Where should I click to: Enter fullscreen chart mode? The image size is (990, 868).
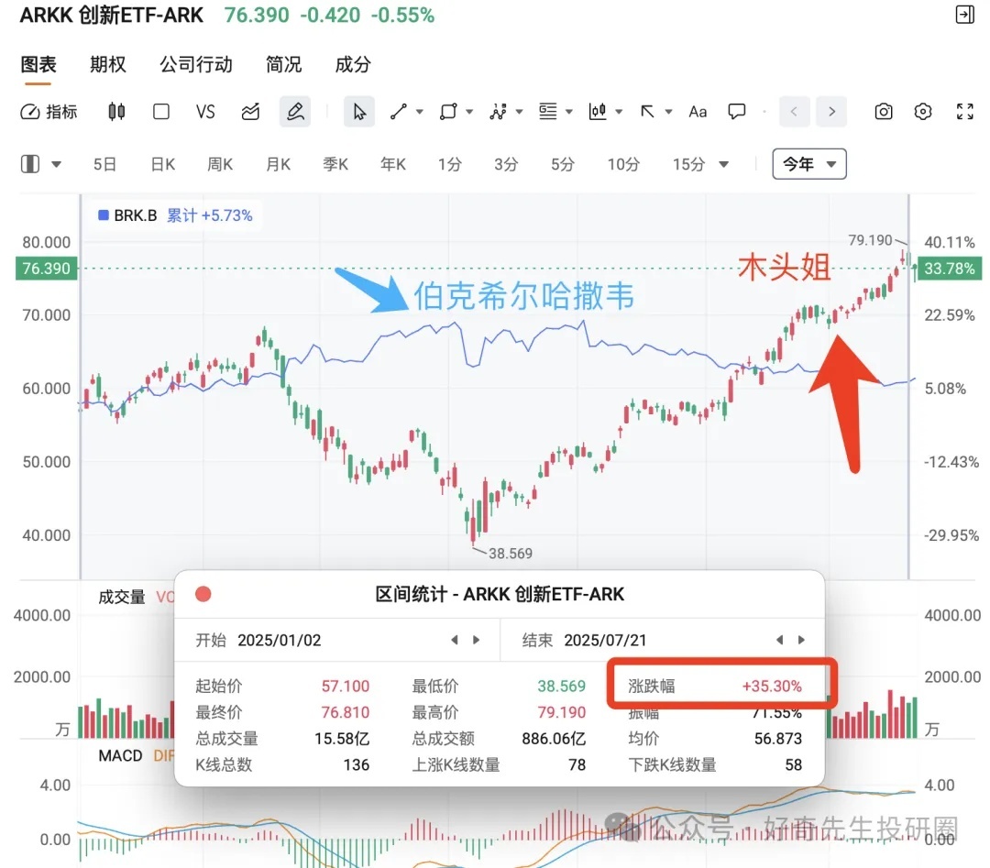point(964,112)
